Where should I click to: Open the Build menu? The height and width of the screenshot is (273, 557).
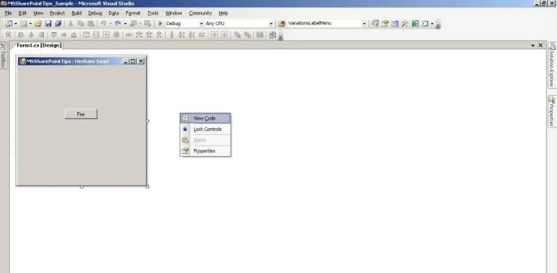pyautogui.click(x=77, y=13)
